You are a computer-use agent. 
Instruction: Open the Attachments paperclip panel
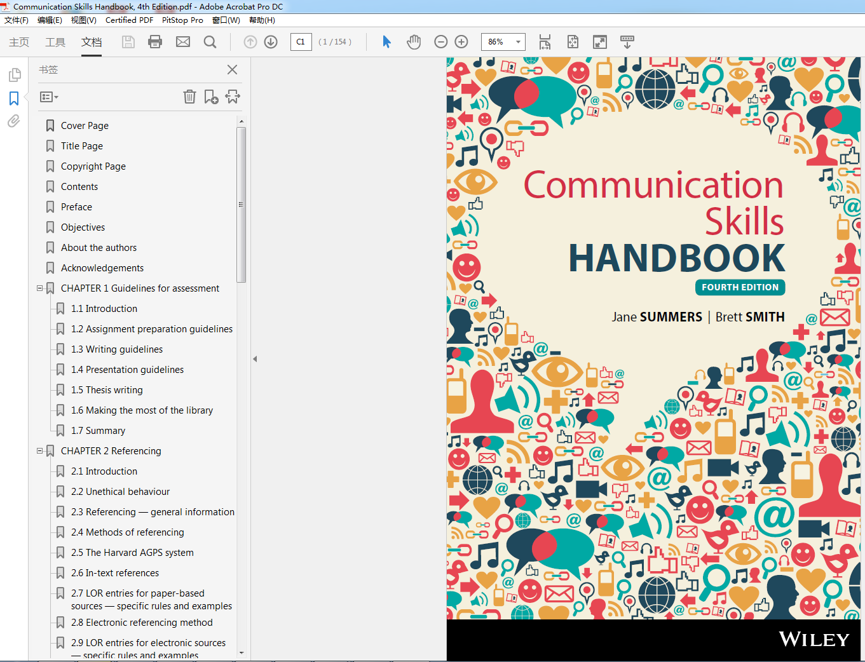pyautogui.click(x=14, y=121)
